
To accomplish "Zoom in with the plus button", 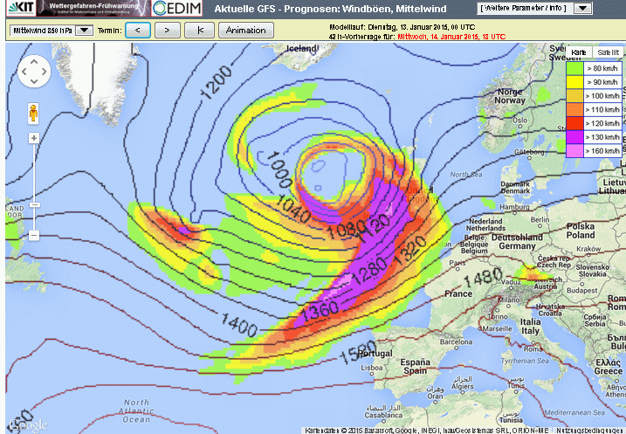I will 34,138.
